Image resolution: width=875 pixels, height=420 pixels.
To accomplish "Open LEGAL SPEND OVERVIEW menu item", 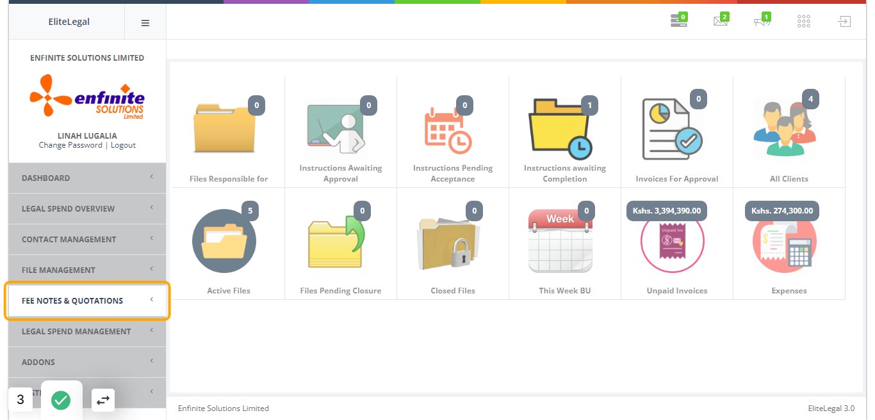I will coord(87,208).
